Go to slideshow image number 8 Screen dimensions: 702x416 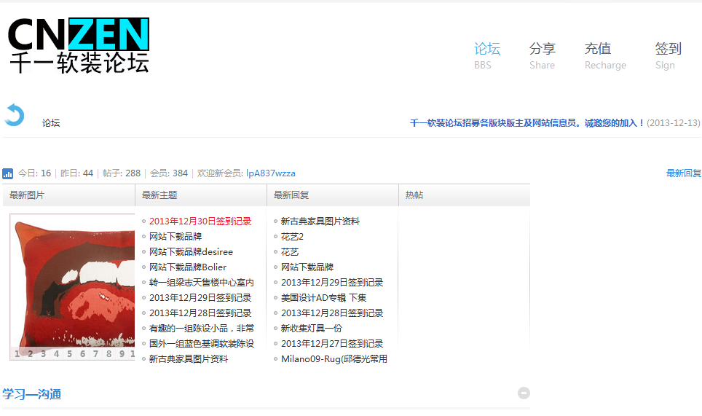109,354
